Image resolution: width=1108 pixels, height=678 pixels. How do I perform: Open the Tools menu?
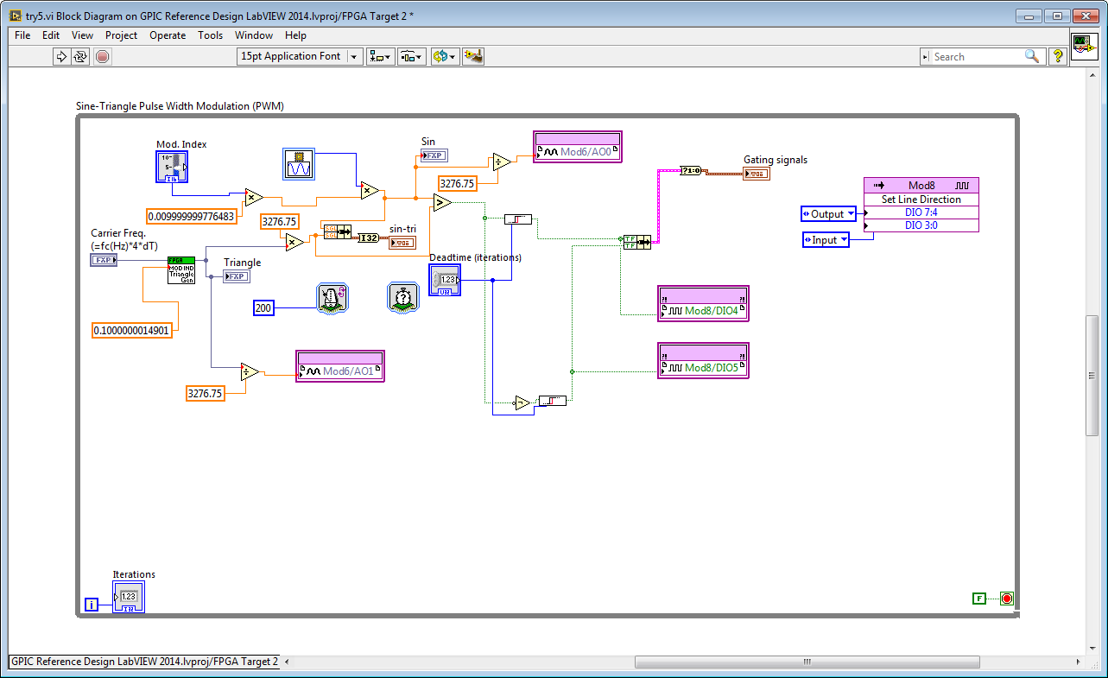tap(211, 35)
